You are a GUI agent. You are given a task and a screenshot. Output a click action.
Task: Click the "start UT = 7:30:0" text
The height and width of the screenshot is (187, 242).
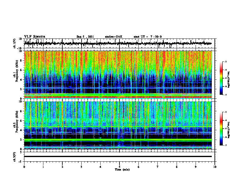pos(148,37)
